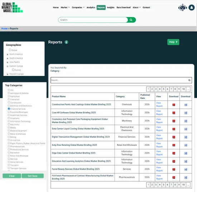Check the Retail And Wholesale checkbox

coord(9,155)
